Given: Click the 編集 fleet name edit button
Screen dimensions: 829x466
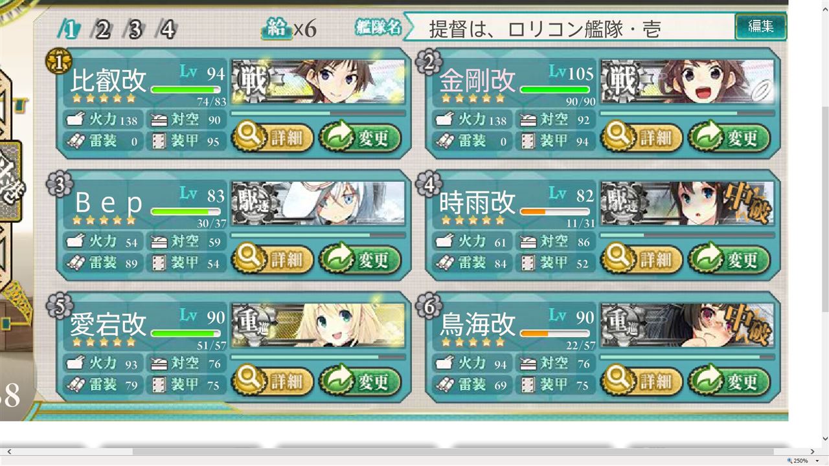Looking at the screenshot, I should pos(760,27).
